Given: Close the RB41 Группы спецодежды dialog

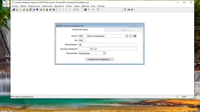Looking at the screenshot, I should coord(140,26).
